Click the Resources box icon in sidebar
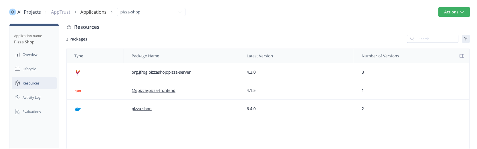The width and height of the screenshot is (477, 149). (17, 83)
